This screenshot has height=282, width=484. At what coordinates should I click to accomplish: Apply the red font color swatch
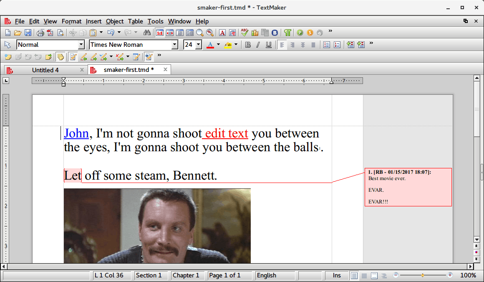click(210, 45)
